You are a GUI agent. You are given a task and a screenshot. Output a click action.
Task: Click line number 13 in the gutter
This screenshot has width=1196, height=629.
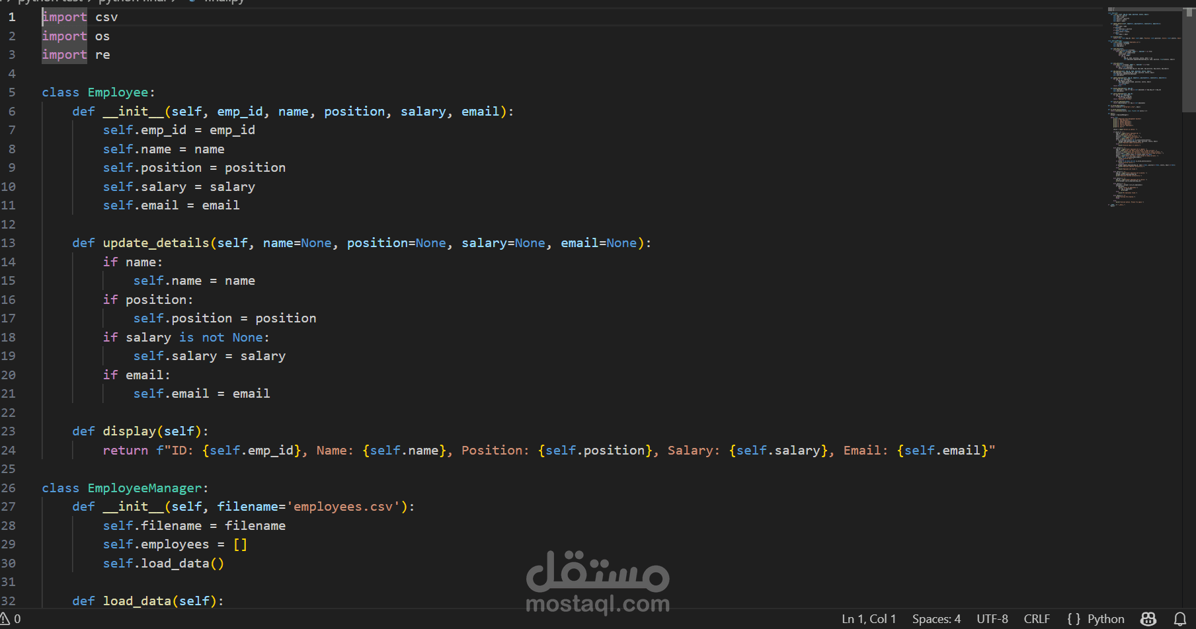(9, 243)
